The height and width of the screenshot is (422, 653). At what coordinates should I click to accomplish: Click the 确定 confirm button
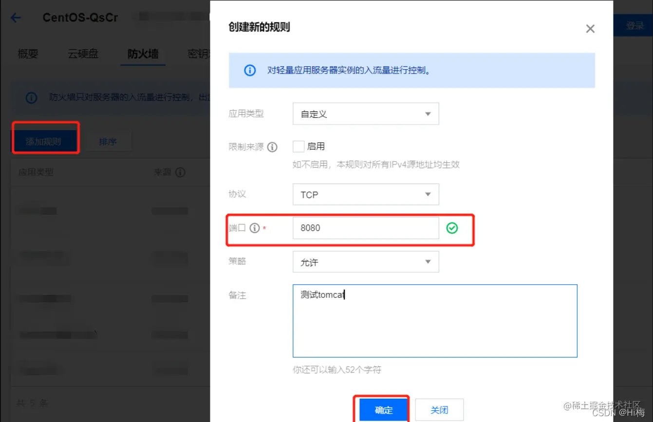(383, 409)
